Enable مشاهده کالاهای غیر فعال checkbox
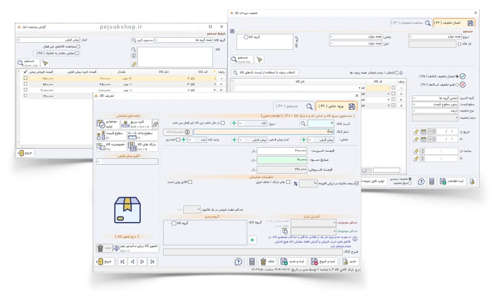 coord(78,47)
